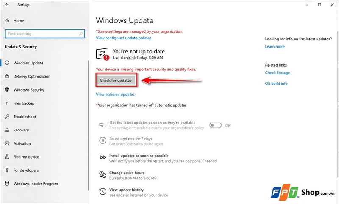
Task: Toggle Get the latest updates switch
Action: coord(215,125)
